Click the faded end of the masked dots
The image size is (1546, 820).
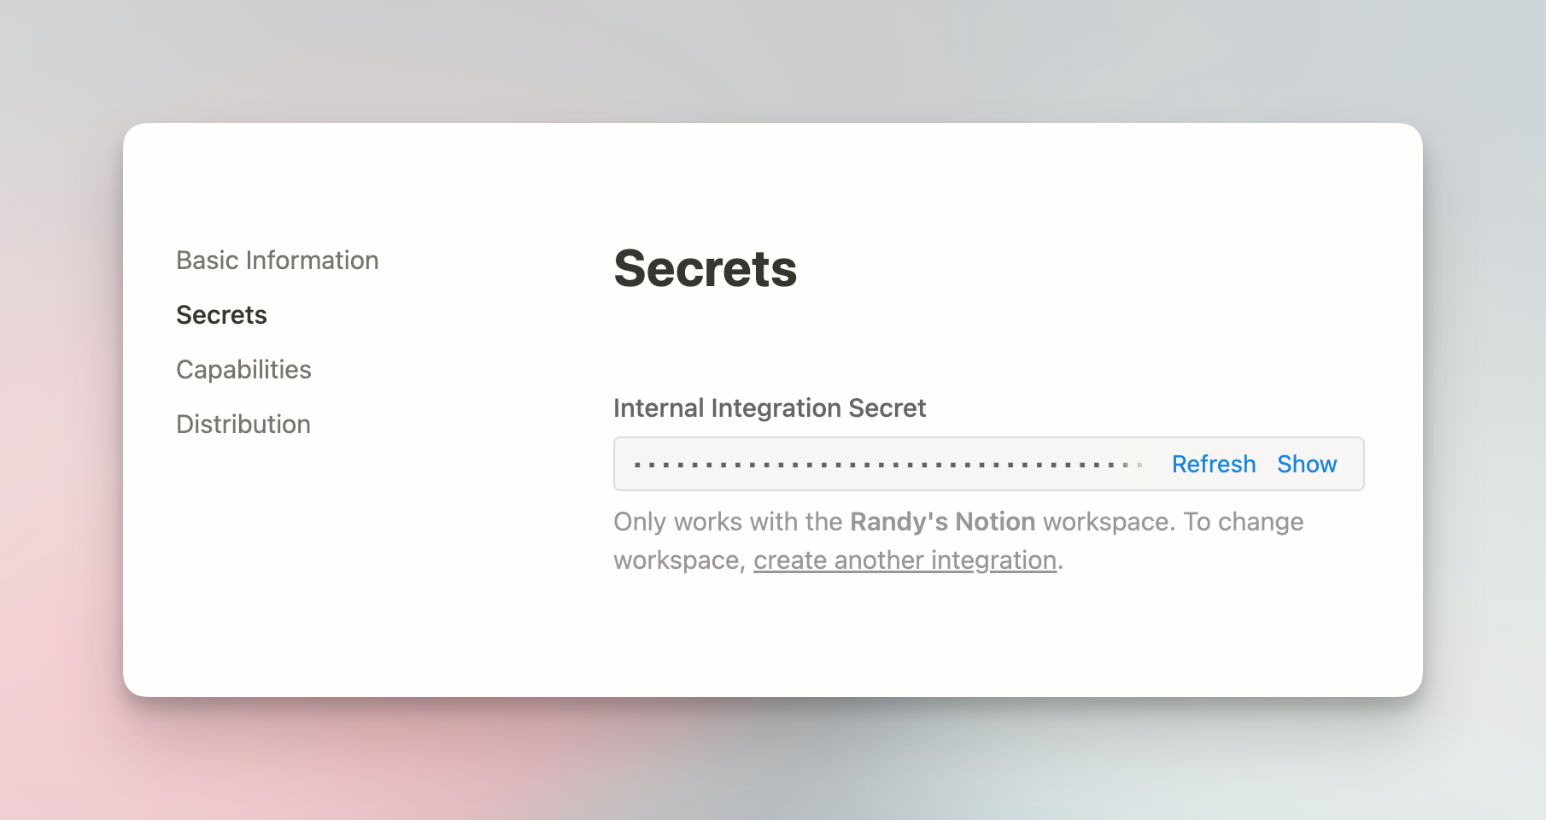[1133, 465]
